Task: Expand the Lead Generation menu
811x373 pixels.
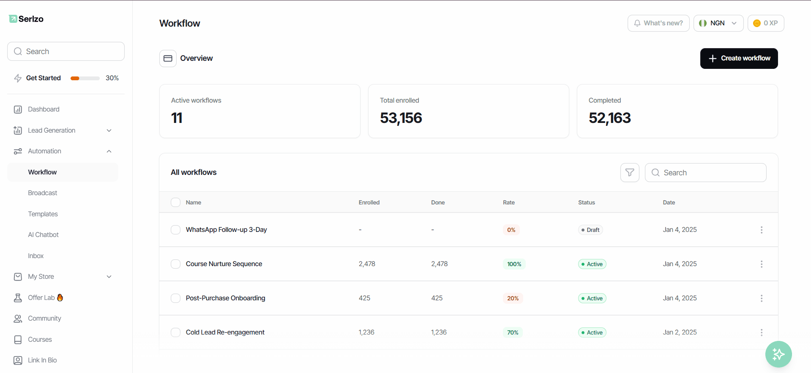Action: [63, 131]
